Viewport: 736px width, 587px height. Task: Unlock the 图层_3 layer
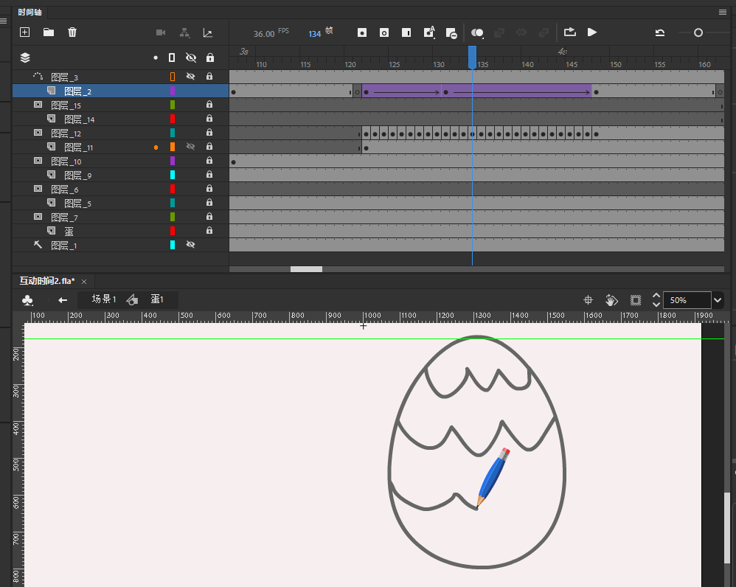(x=209, y=76)
